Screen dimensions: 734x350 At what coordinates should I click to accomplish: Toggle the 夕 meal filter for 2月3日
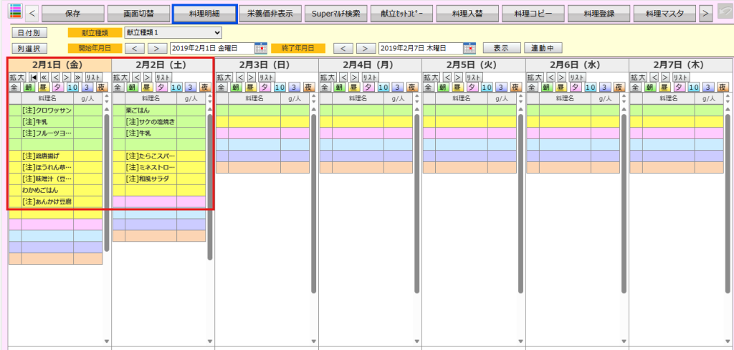click(264, 87)
